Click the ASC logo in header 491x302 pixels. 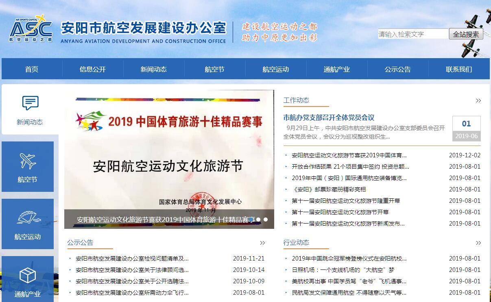coord(31,28)
